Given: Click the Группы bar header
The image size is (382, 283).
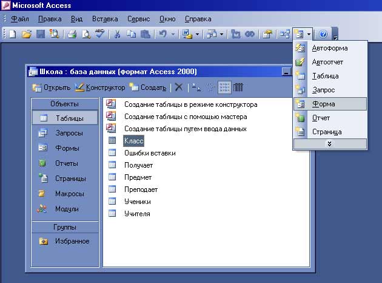Looking at the screenshot, I should 65,227.
